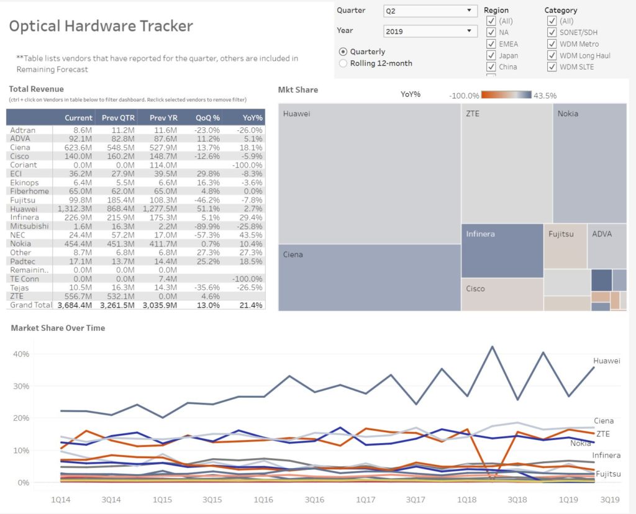Click the Fujitsu treemap tile
Viewport: 636px width, 514px height.
[565, 246]
